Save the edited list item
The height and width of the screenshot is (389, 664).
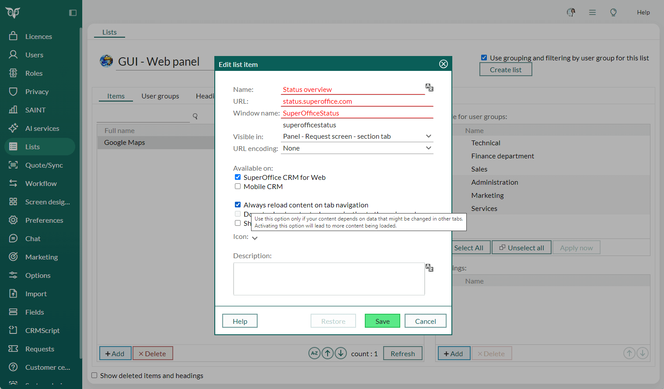(x=382, y=321)
